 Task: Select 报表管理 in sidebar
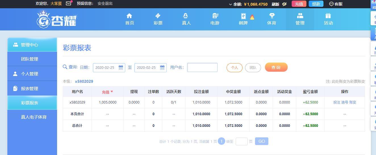pyautogui.click(x=32, y=88)
